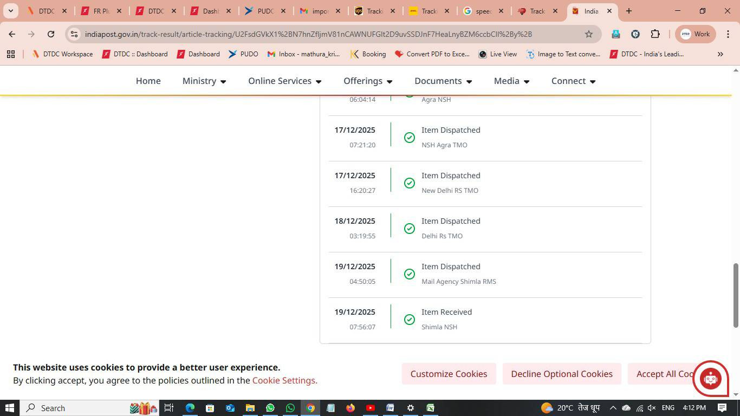
Task: Open the Work profile button
Action: tap(696, 34)
